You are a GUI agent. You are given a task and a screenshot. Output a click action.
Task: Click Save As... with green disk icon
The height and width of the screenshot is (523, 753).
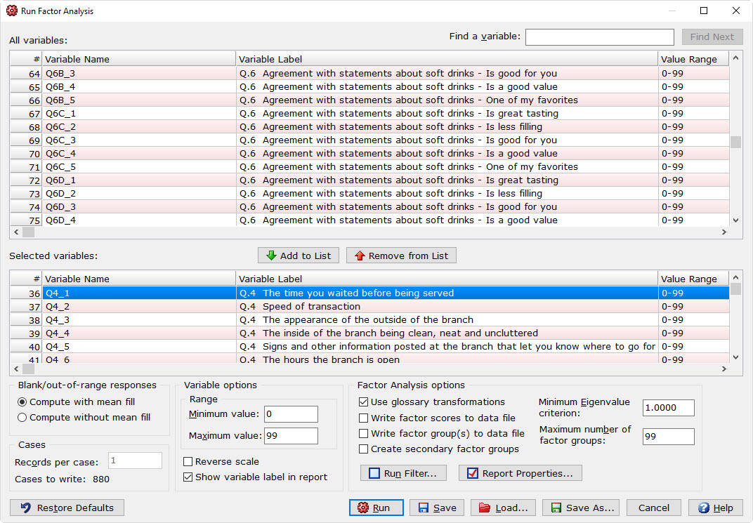click(x=581, y=508)
